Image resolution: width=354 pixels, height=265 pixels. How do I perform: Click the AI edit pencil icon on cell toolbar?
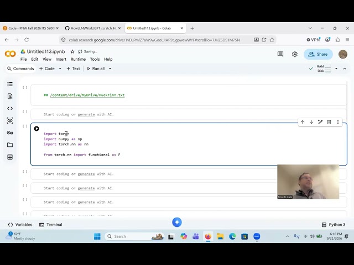click(320, 122)
